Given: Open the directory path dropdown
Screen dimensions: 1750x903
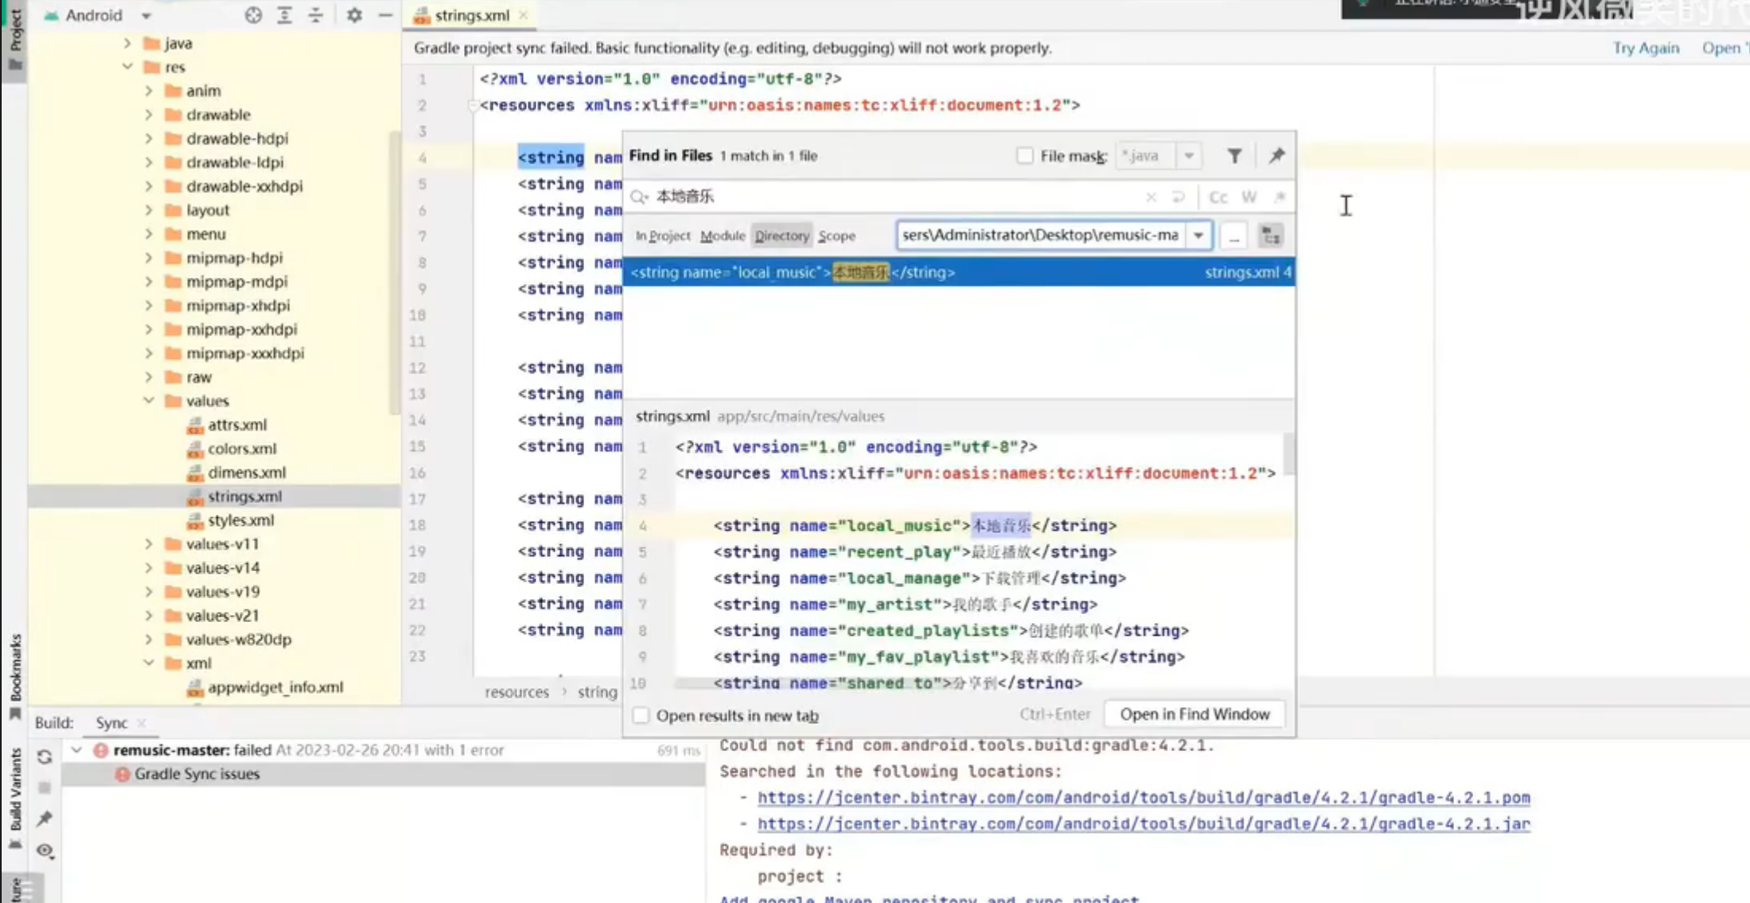Looking at the screenshot, I should [x=1198, y=235].
